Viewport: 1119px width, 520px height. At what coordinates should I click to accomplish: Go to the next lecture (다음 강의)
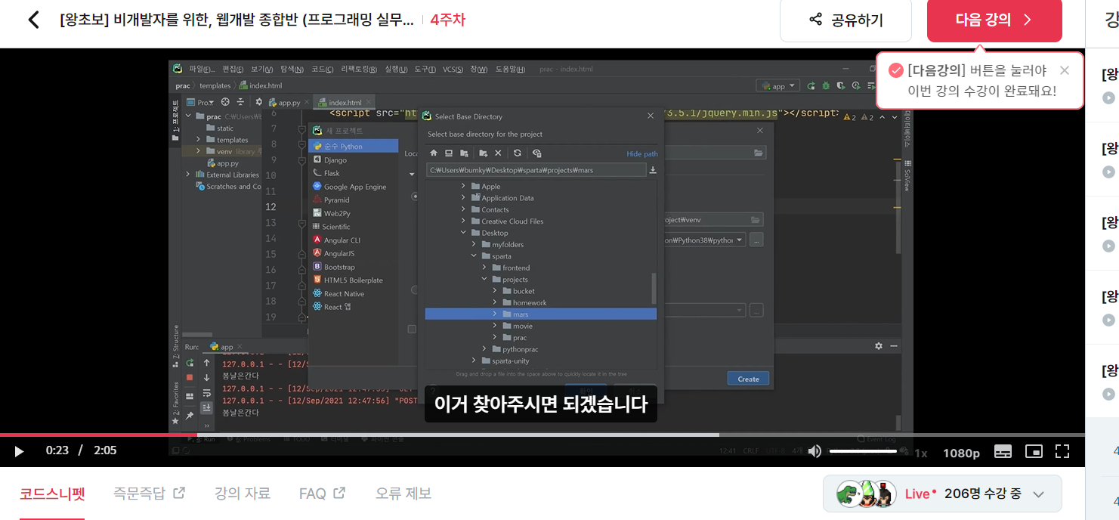(994, 20)
